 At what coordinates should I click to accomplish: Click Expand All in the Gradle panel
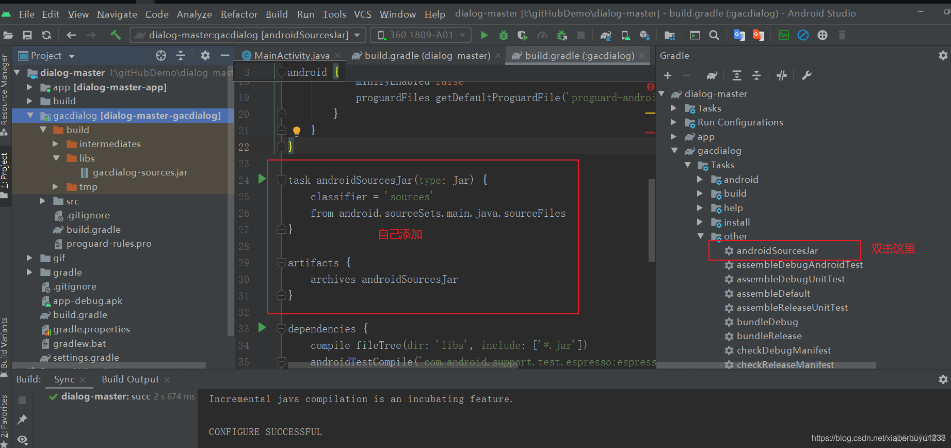[x=737, y=75]
